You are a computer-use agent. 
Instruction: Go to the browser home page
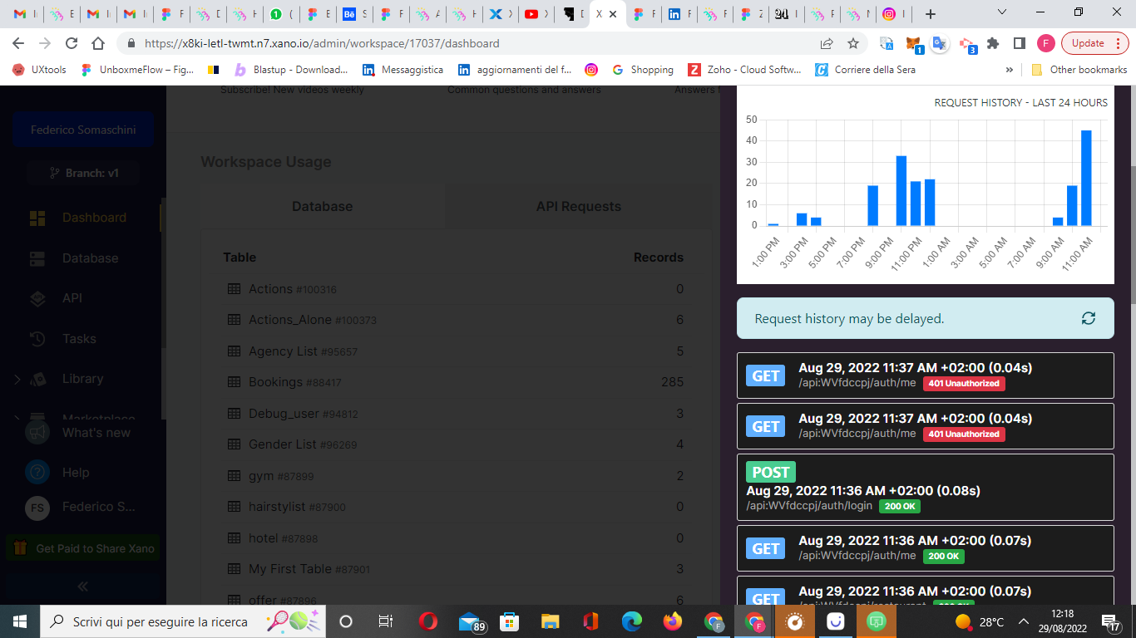coord(98,43)
